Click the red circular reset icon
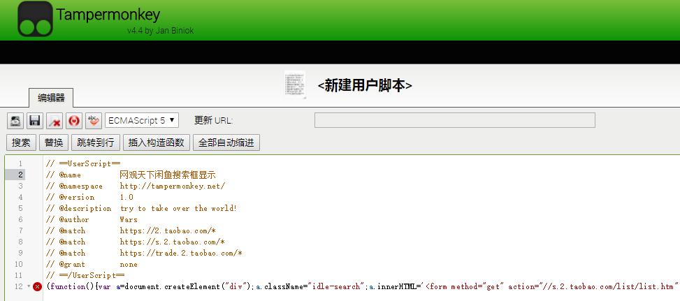The image size is (680, 301). coord(74,121)
